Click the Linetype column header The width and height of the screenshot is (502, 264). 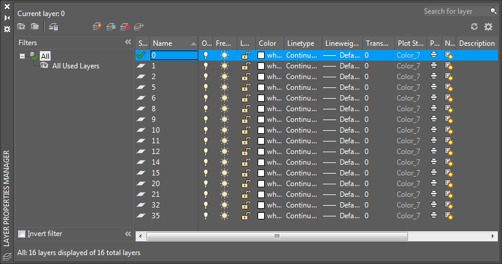[x=302, y=43]
